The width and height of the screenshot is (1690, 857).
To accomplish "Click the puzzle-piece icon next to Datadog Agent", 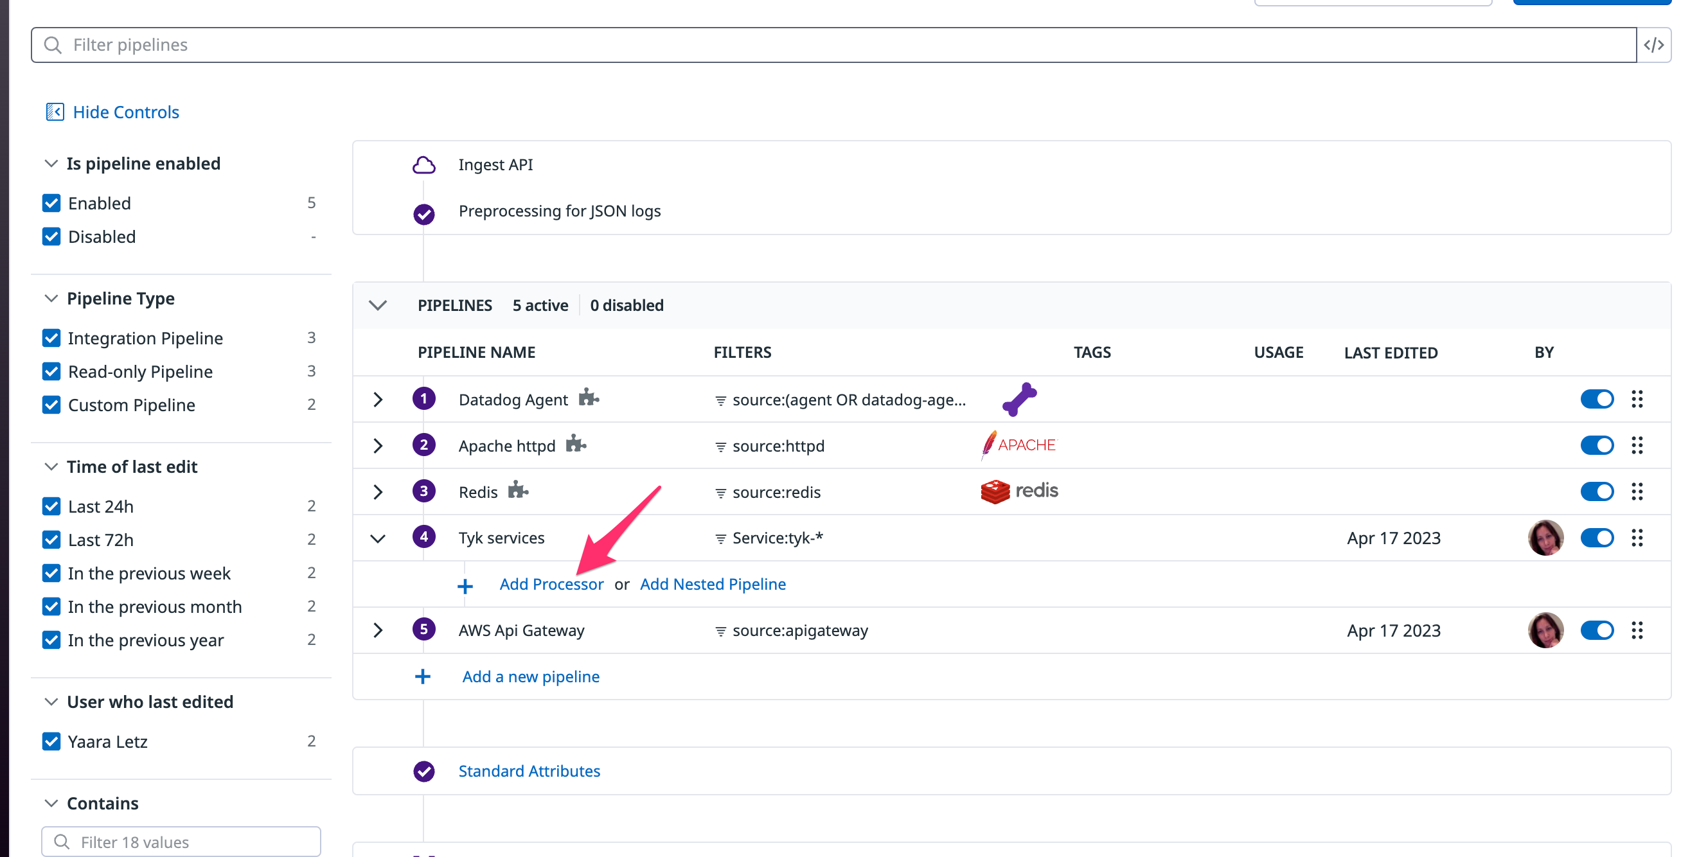I will [x=590, y=398].
